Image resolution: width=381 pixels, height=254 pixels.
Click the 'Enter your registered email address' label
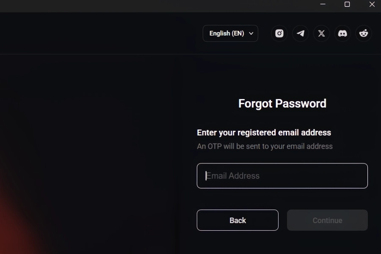tap(264, 133)
